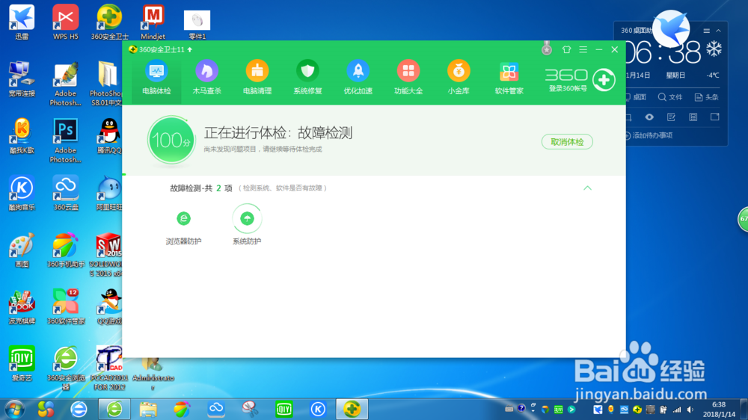This screenshot has height=420, width=748.
Task: Open 小金库 in the 360 toolbar
Action: click(459, 78)
